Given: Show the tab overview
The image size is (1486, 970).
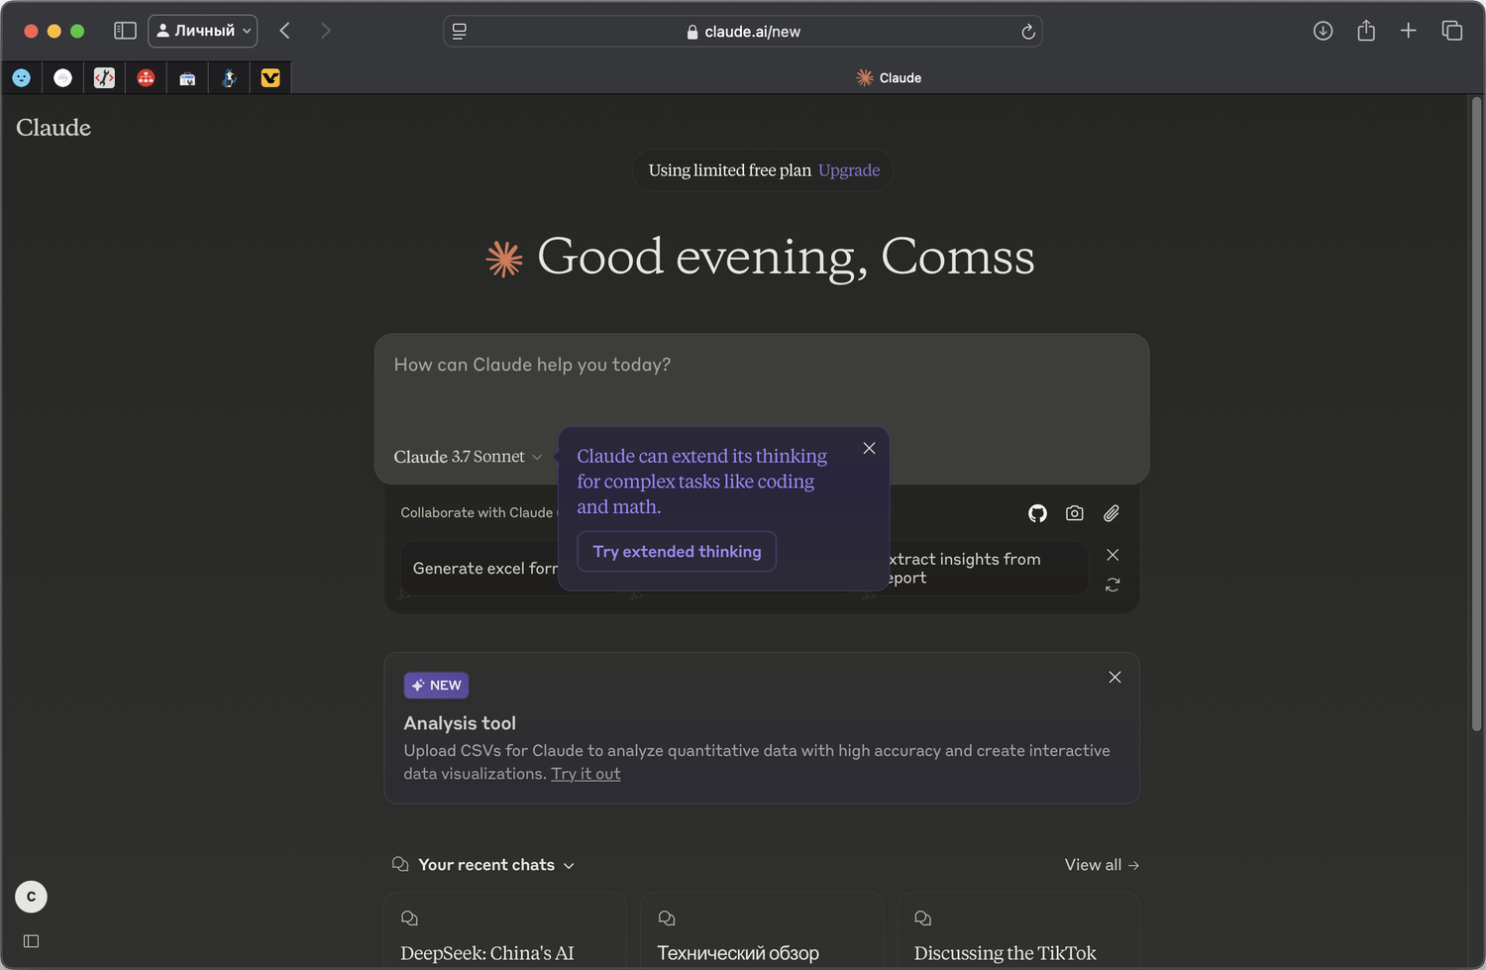Looking at the screenshot, I should point(1452,31).
